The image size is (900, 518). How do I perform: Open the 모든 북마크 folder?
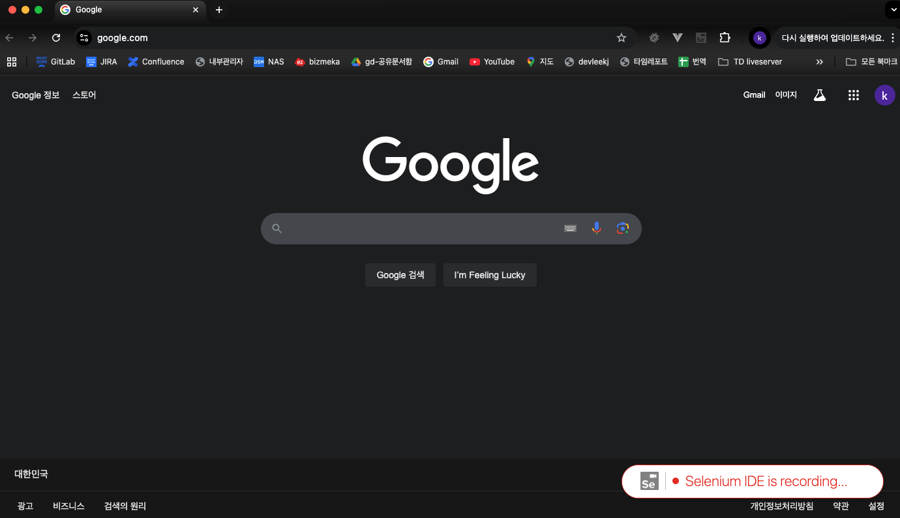click(871, 62)
